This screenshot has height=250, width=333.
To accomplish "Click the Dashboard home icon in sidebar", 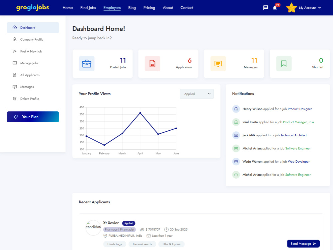I will (x=15, y=27).
